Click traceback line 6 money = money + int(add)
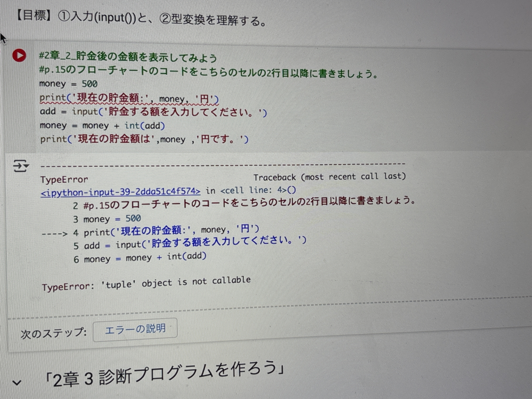Viewport: 532px width, 399px height. (140, 257)
